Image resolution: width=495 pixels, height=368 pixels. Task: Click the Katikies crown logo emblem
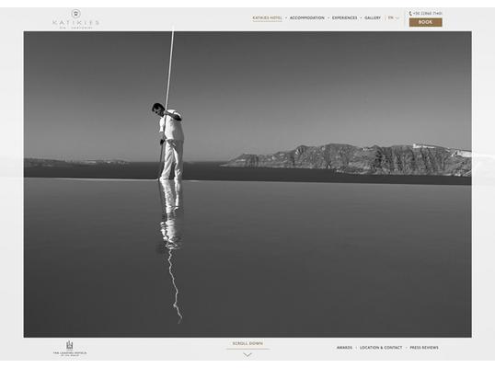pyautogui.click(x=75, y=14)
